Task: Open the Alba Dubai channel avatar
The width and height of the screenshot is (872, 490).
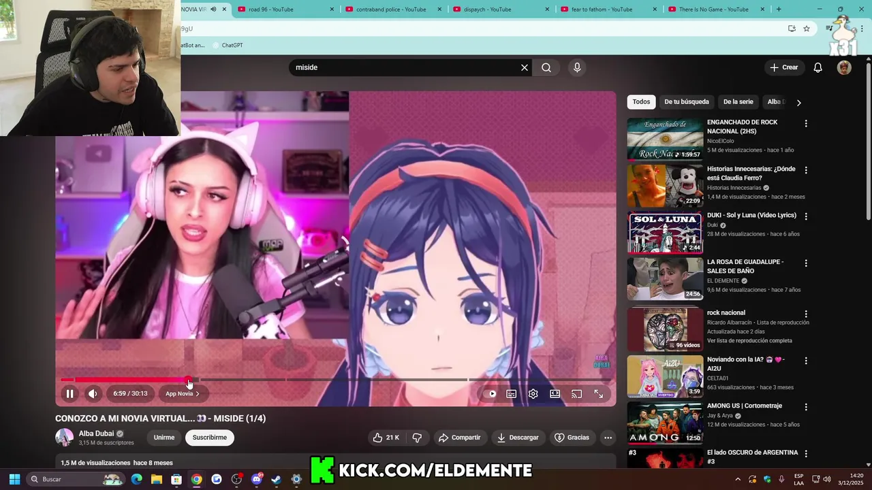Action: click(x=64, y=438)
